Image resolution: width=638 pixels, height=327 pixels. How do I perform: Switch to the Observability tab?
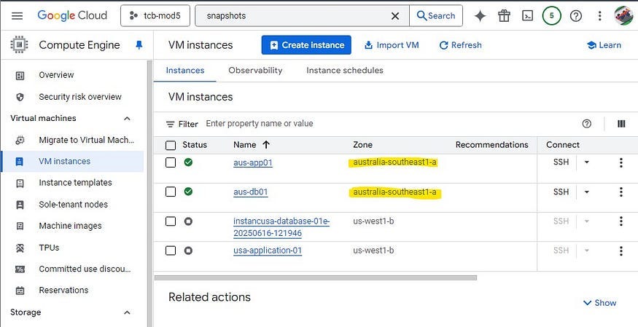point(255,70)
